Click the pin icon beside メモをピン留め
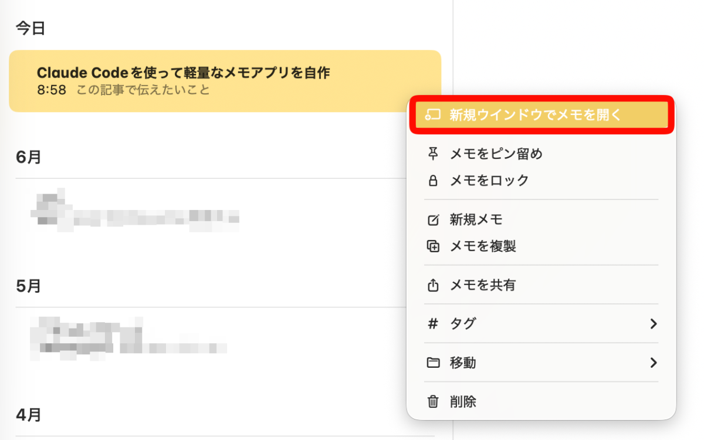The height and width of the screenshot is (440, 704). 433,154
